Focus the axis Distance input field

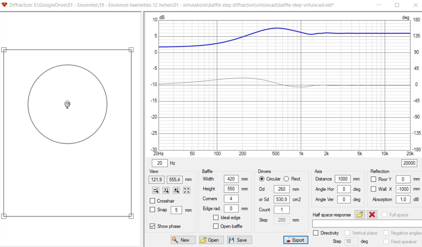pyautogui.click(x=342, y=179)
